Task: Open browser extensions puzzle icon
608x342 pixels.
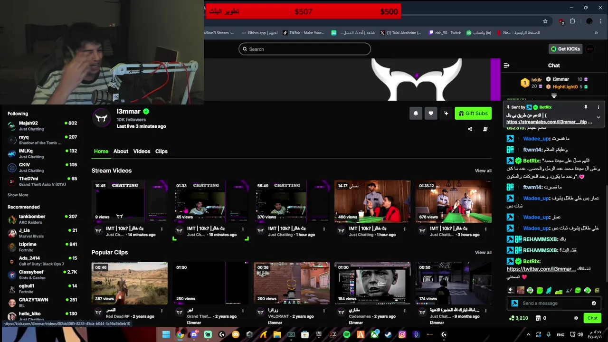Action: pos(572,21)
